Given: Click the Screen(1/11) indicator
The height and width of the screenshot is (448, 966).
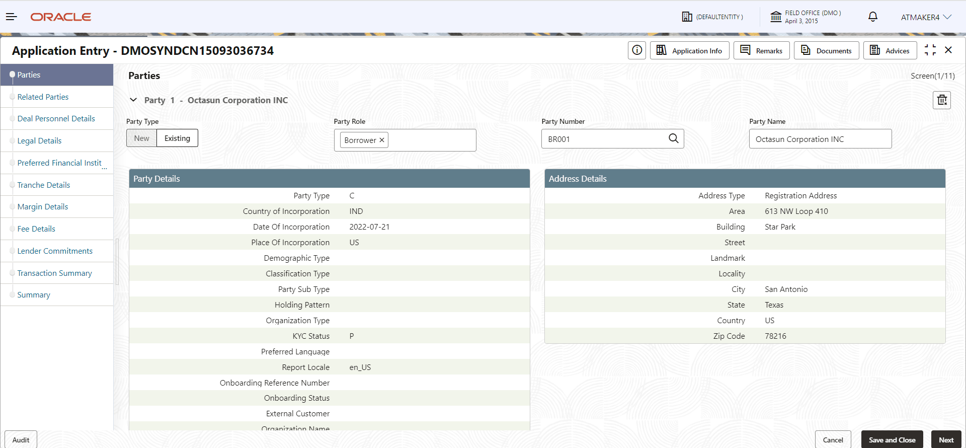Looking at the screenshot, I should [x=933, y=76].
